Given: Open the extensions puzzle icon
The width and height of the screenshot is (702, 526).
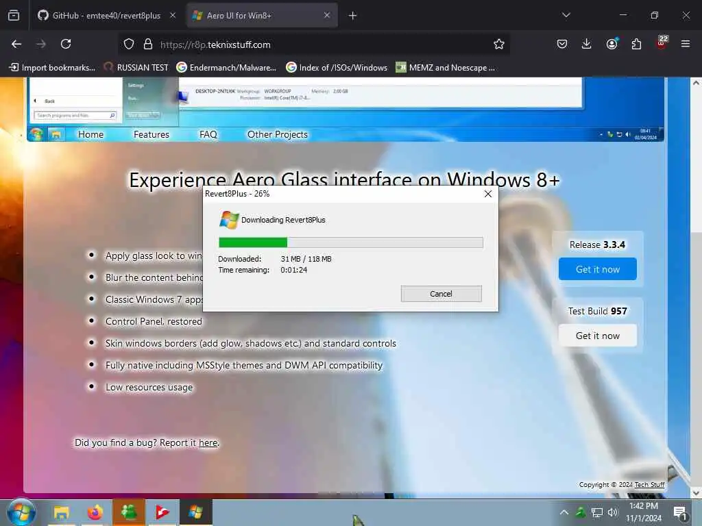Looking at the screenshot, I should pyautogui.click(x=636, y=44).
